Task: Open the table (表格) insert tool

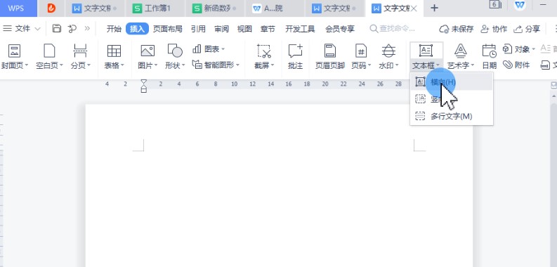Action: [114, 56]
